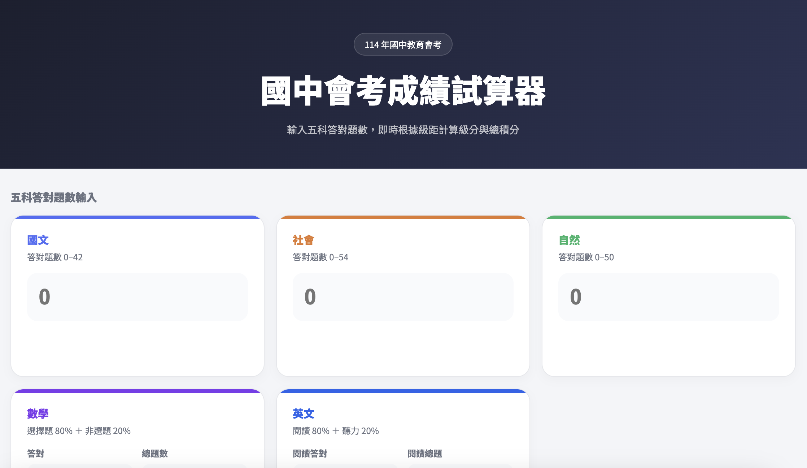Click the 自然 card title
The height and width of the screenshot is (468, 807).
(569, 240)
